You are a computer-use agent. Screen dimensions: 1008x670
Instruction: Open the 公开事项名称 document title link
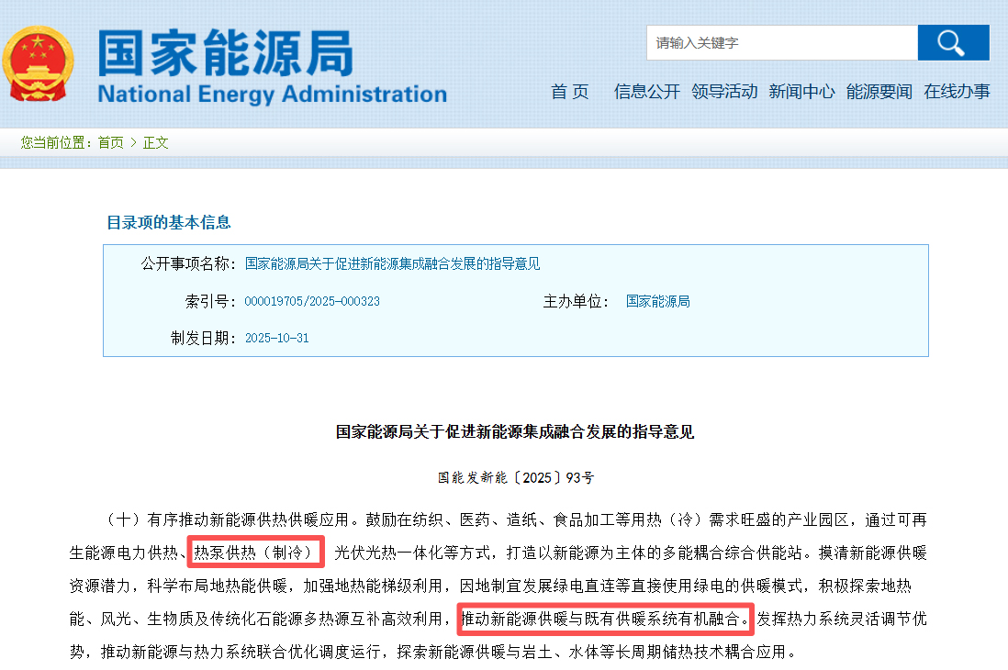click(x=392, y=263)
